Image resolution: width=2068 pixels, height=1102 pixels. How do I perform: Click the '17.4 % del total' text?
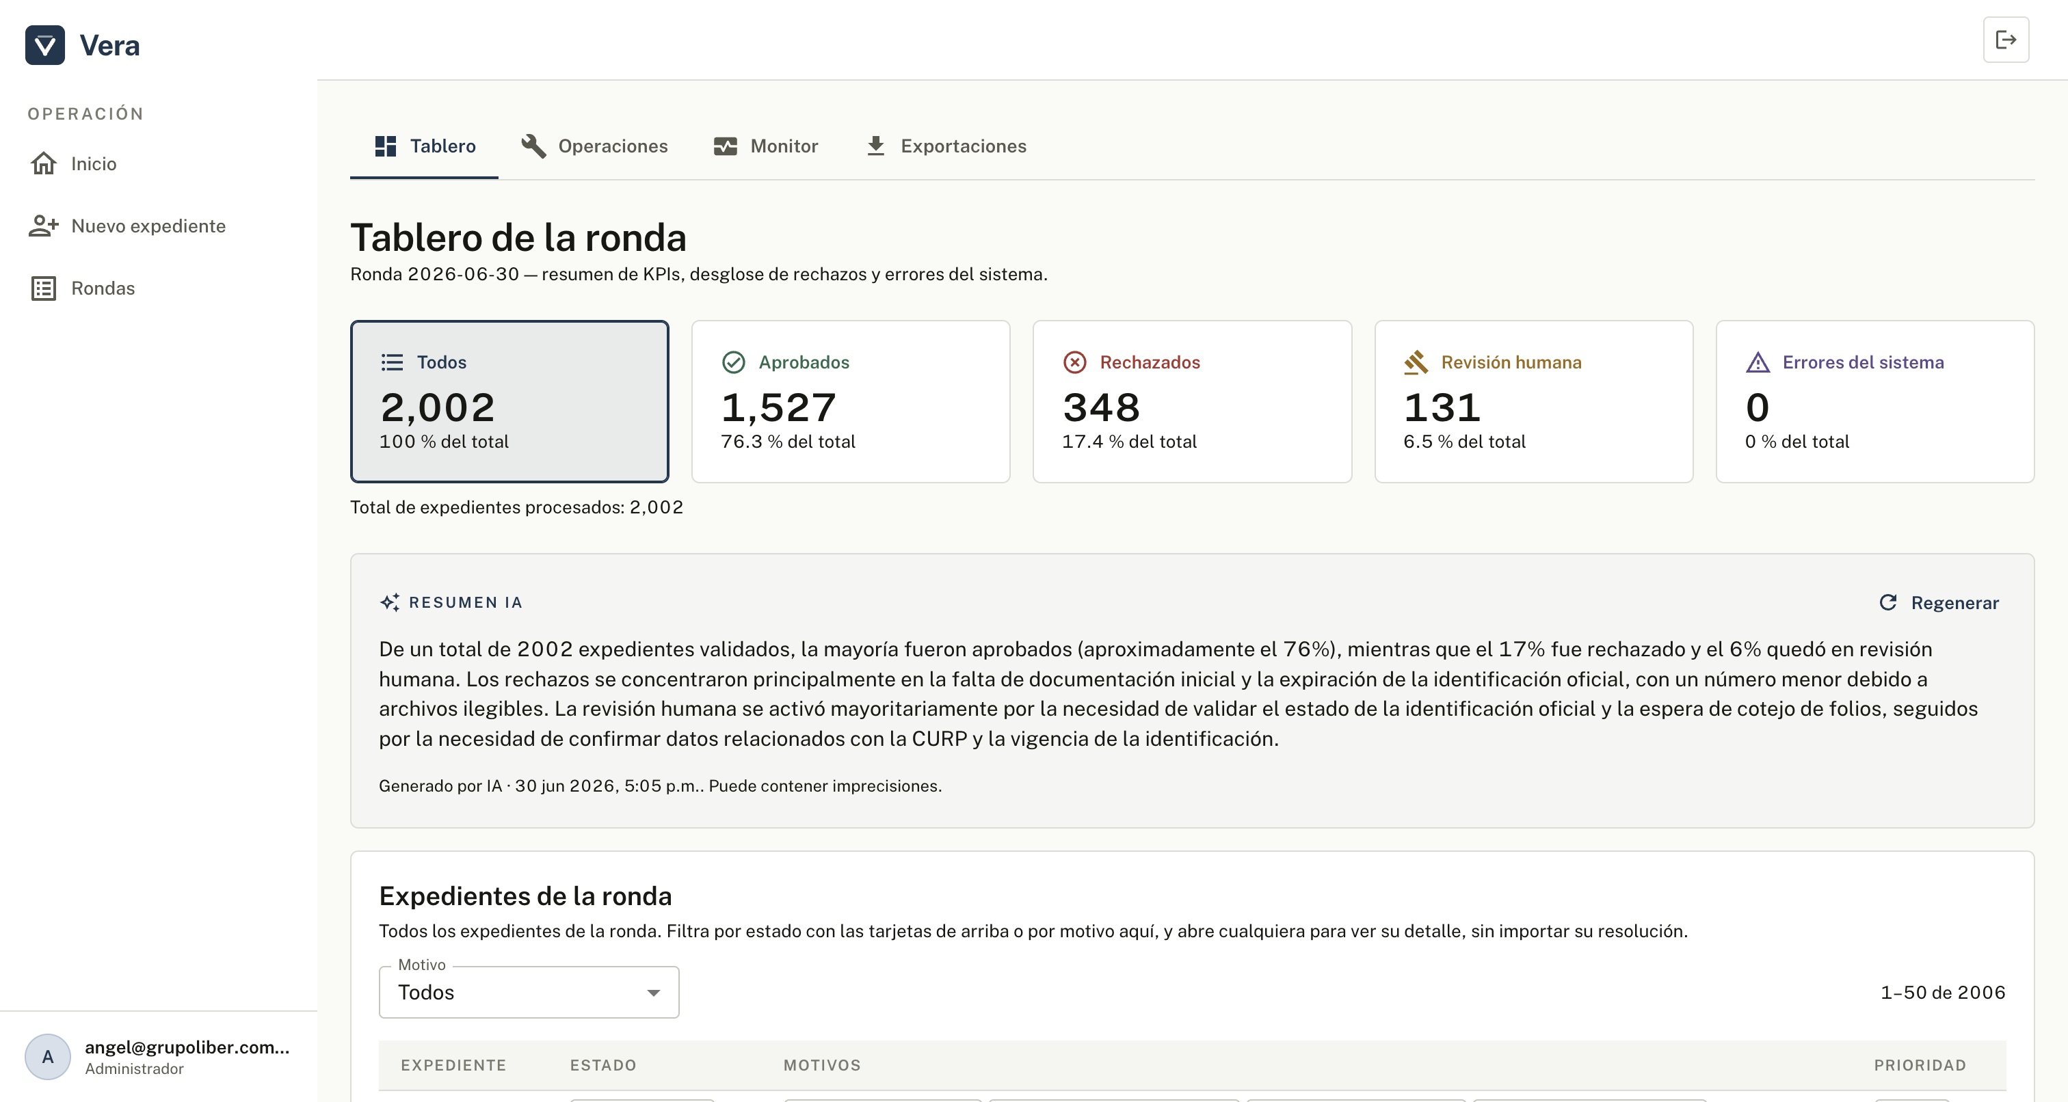tap(1129, 442)
